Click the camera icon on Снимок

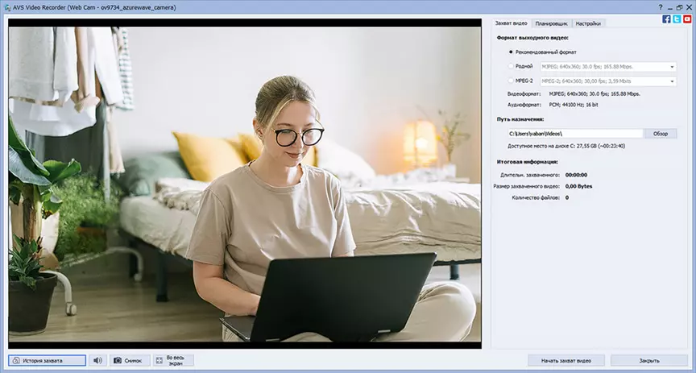pyautogui.click(x=117, y=361)
